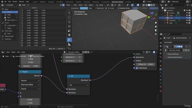Open the Vector data type dropdown
192x108 pixels.
[x=30, y=81]
